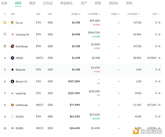
Task: Toggle thumbs-up for MDEX row
Action: click(x=159, y=58)
